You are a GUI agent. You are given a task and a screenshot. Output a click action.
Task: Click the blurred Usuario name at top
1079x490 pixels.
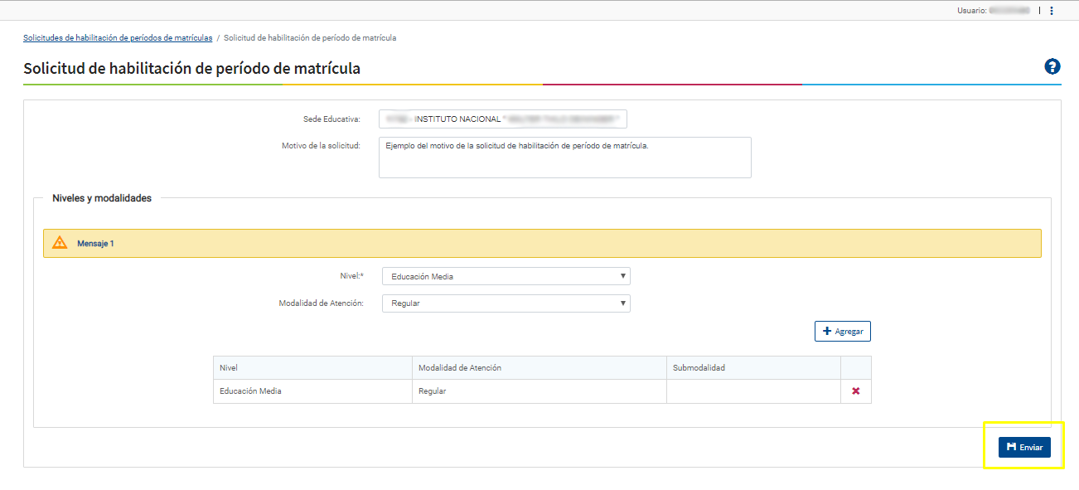coord(1009,11)
